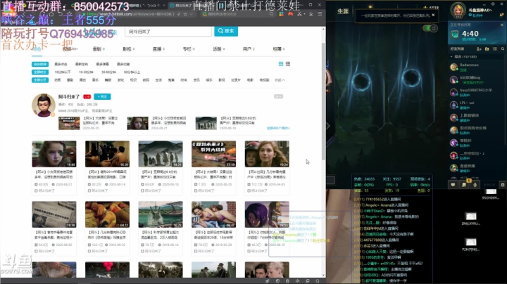Filter by the 游戏 category

pos(120,80)
